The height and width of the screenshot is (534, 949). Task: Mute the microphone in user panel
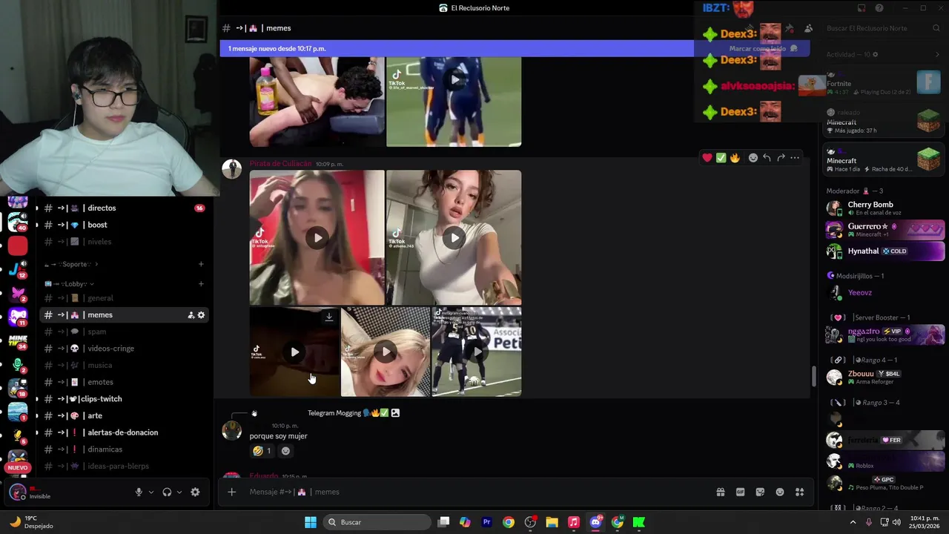coord(139,492)
